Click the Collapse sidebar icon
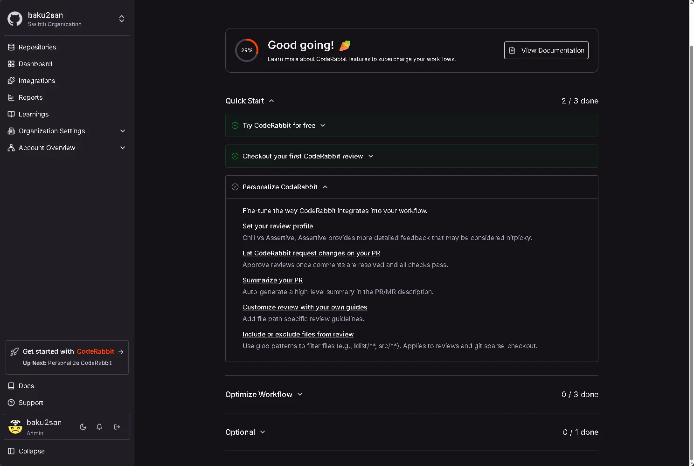 tap(11, 451)
